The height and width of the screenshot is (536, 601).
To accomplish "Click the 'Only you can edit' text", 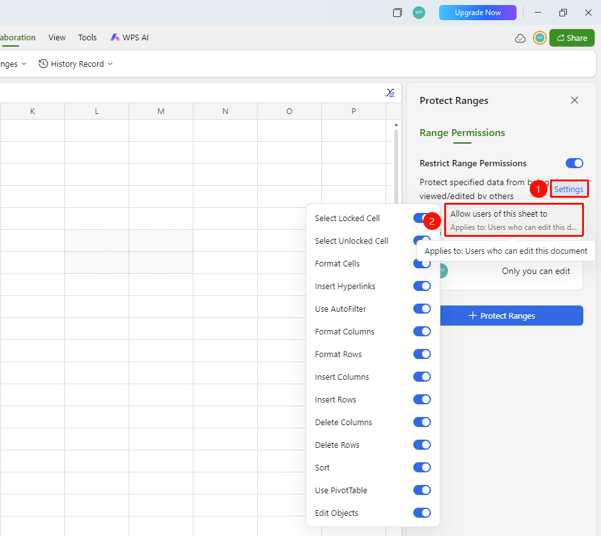I will click(x=536, y=271).
